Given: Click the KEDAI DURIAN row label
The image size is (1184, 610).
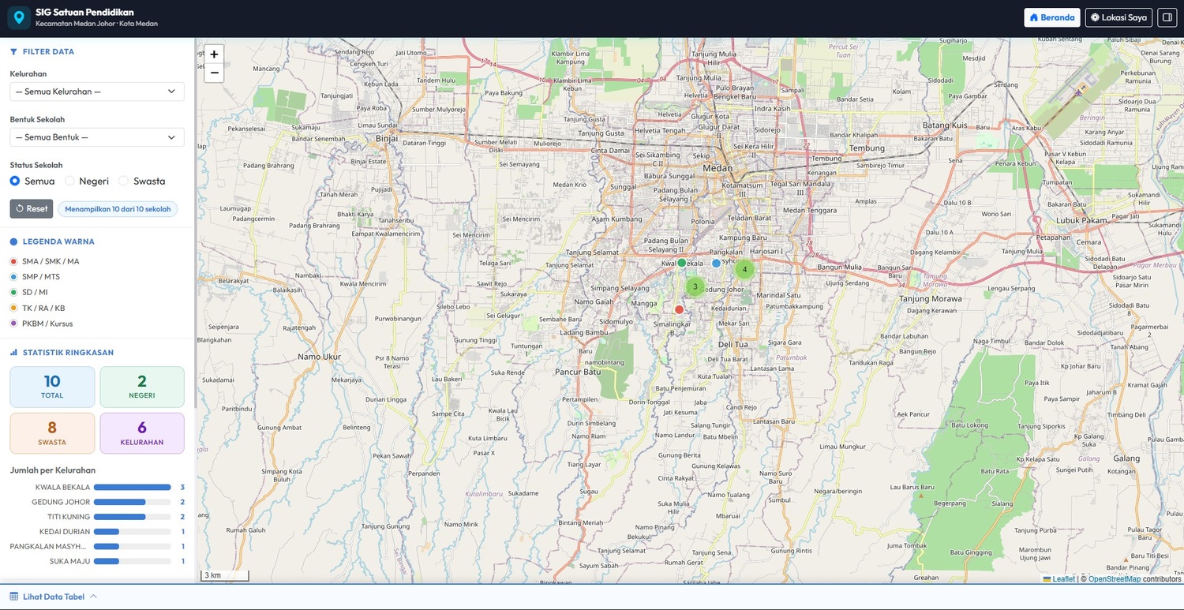Looking at the screenshot, I should (x=65, y=532).
